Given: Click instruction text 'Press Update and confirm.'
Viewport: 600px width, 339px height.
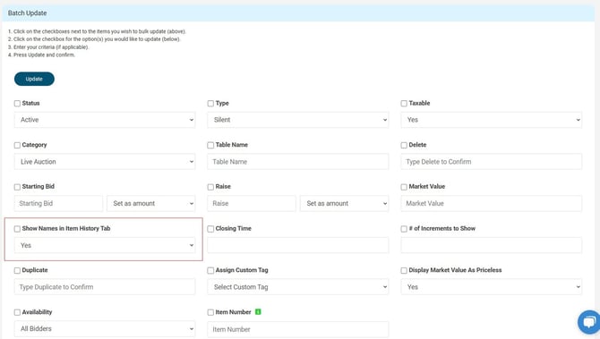Looking at the screenshot, I should point(45,55).
